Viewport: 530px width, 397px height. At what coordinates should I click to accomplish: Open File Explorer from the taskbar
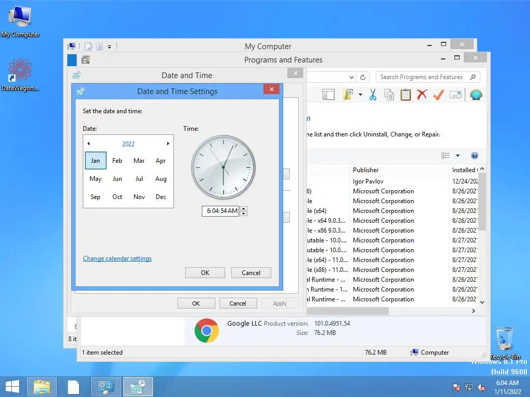coord(42,387)
